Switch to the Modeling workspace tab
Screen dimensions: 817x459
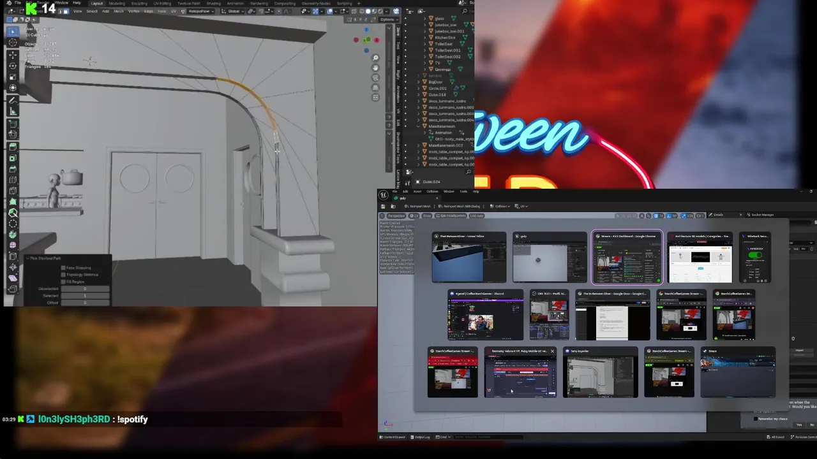pyautogui.click(x=117, y=3)
